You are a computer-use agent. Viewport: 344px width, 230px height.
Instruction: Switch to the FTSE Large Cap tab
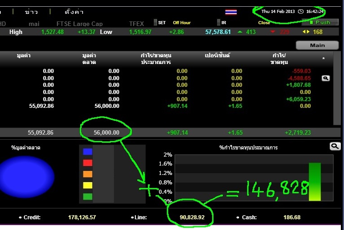click(79, 24)
